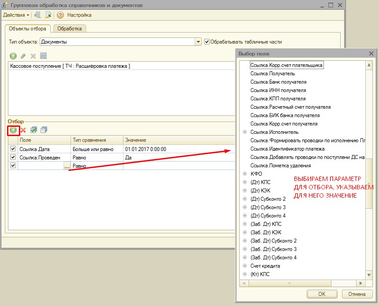The width and height of the screenshot is (379, 306).
Task: Expand the КФО tree node
Action: tap(245, 174)
